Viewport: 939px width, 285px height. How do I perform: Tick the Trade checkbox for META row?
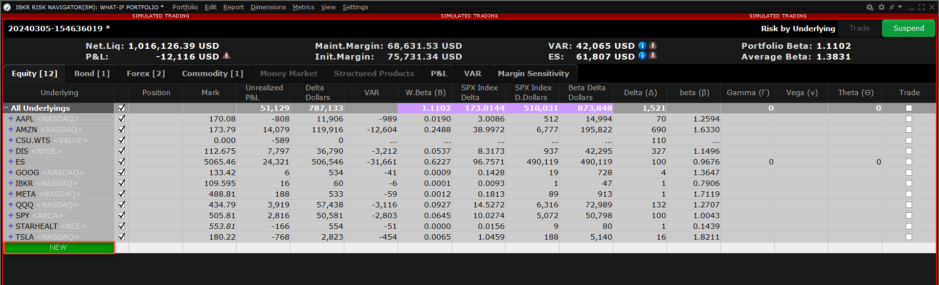[909, 194]
